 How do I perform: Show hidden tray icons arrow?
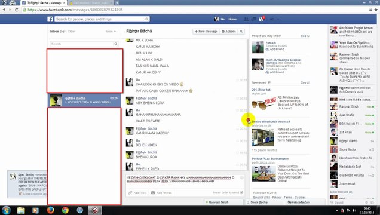tap(337, 210)
